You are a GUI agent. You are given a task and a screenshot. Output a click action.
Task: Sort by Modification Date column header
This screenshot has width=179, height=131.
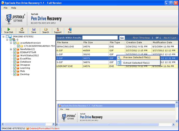point(165,42)
